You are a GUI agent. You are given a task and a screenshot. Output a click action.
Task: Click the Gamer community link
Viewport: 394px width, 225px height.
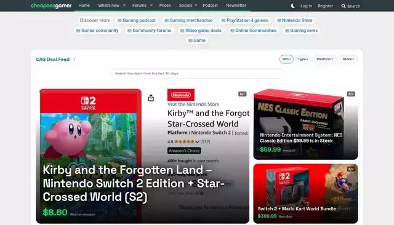pos(97,31)
